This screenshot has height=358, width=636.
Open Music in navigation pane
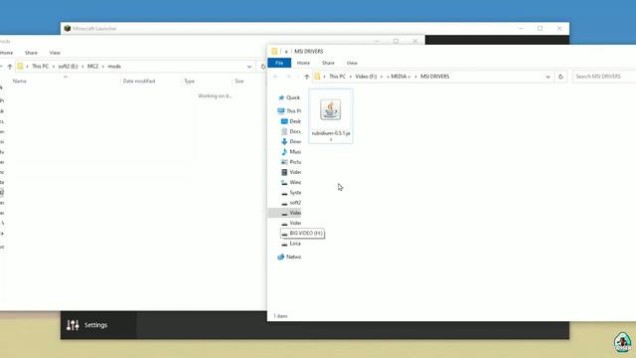(x=291, y=152)
